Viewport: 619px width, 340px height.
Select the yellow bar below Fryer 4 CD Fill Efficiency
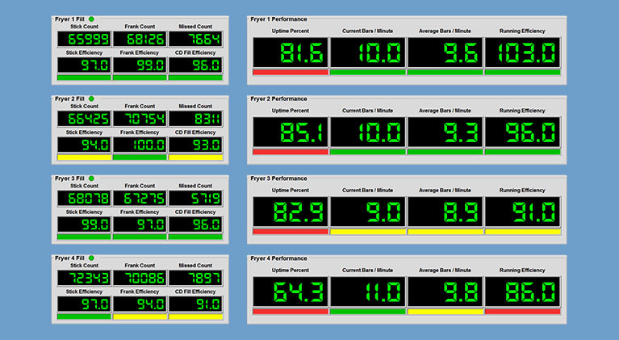pos(195,317)
